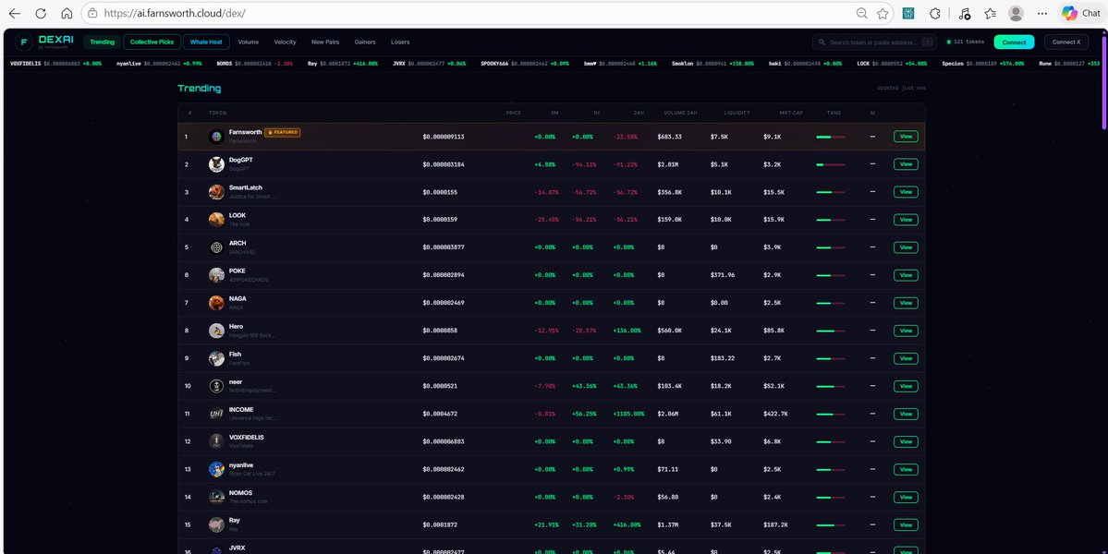This screenshot has height=554, width=1108.
Task: Switch to the Collective Picks tab
Action: coord(151,41)
